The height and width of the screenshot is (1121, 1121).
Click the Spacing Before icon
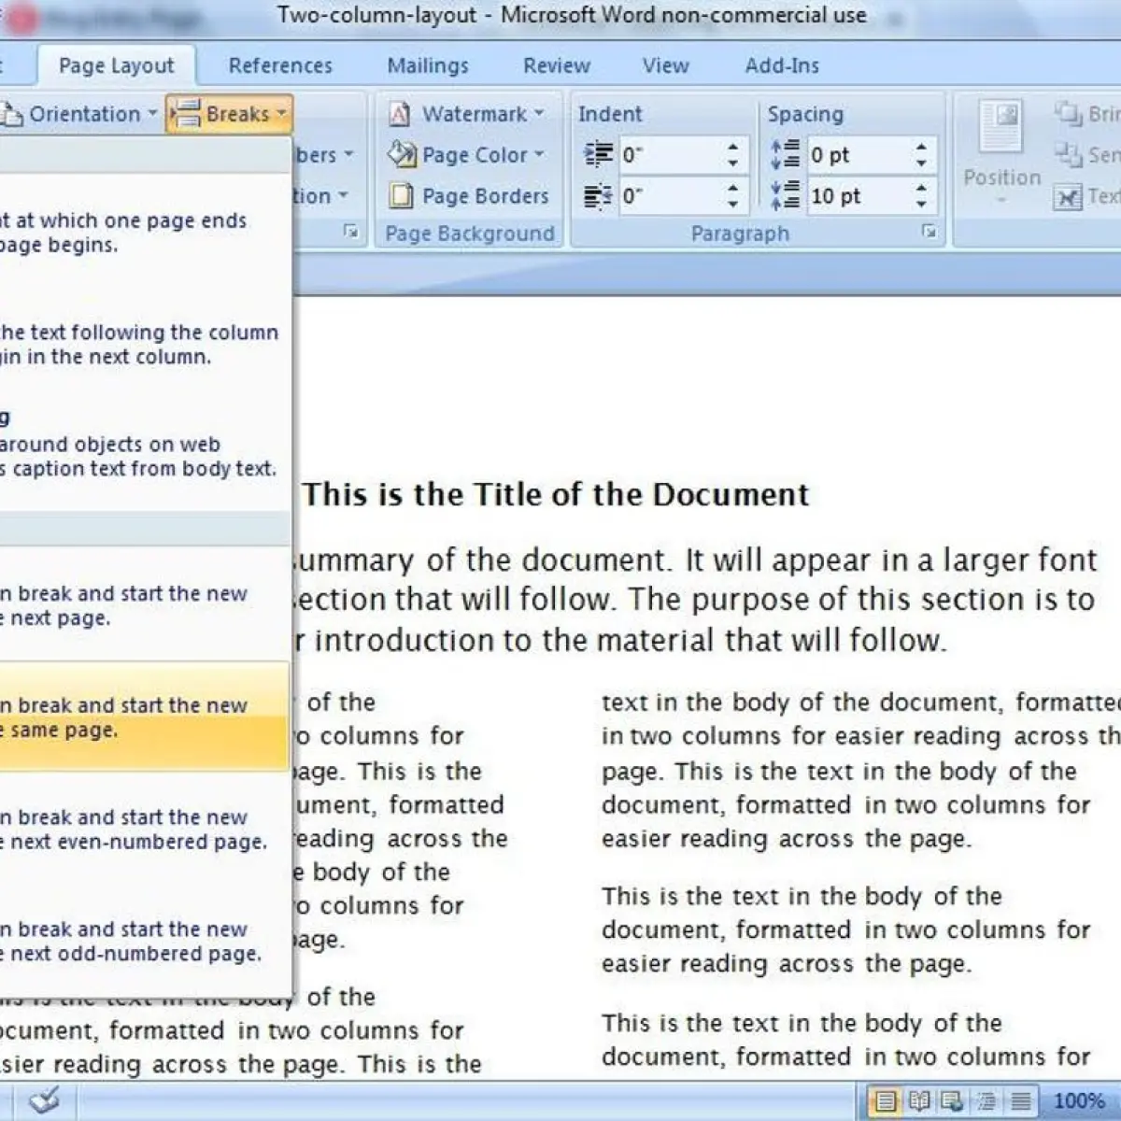(785, 154)
